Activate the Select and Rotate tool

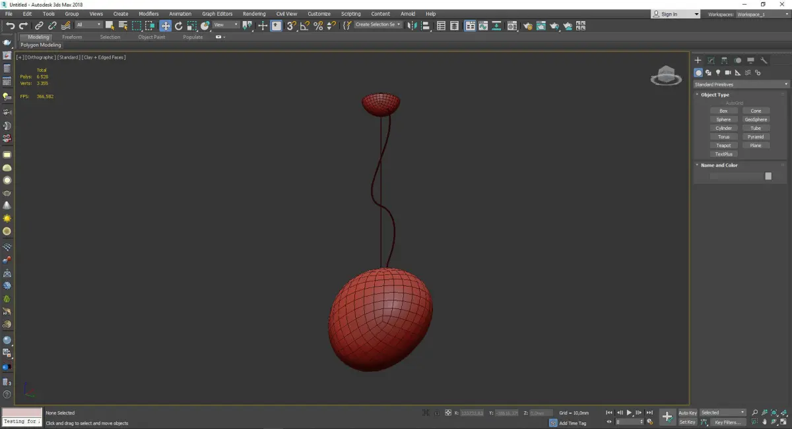coord(178,26)
